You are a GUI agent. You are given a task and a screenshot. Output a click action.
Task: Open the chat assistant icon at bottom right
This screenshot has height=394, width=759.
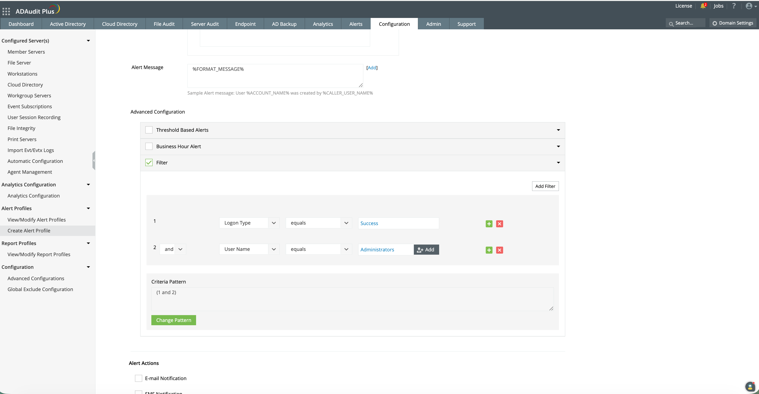[x=750, y=386]
